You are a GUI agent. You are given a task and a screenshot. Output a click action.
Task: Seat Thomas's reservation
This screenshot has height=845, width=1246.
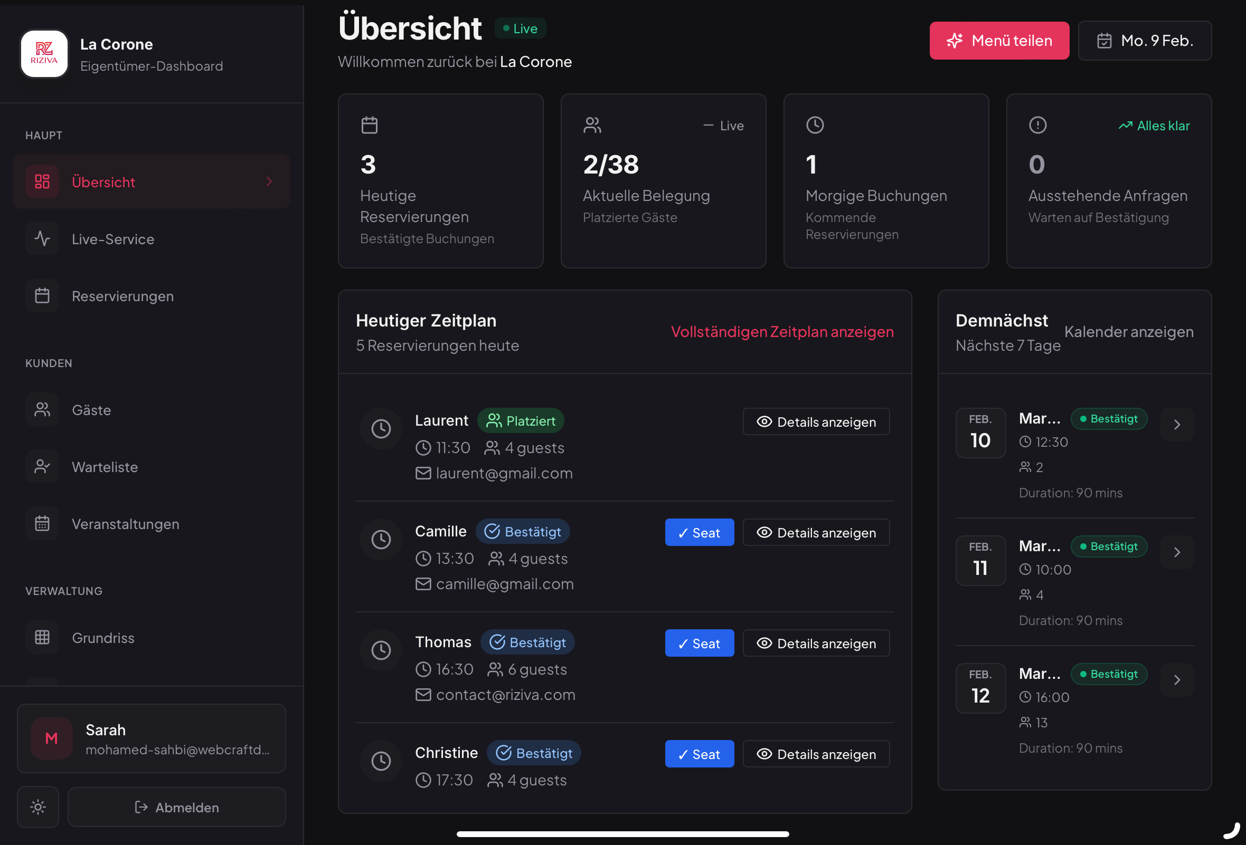(x=699, y=643)
